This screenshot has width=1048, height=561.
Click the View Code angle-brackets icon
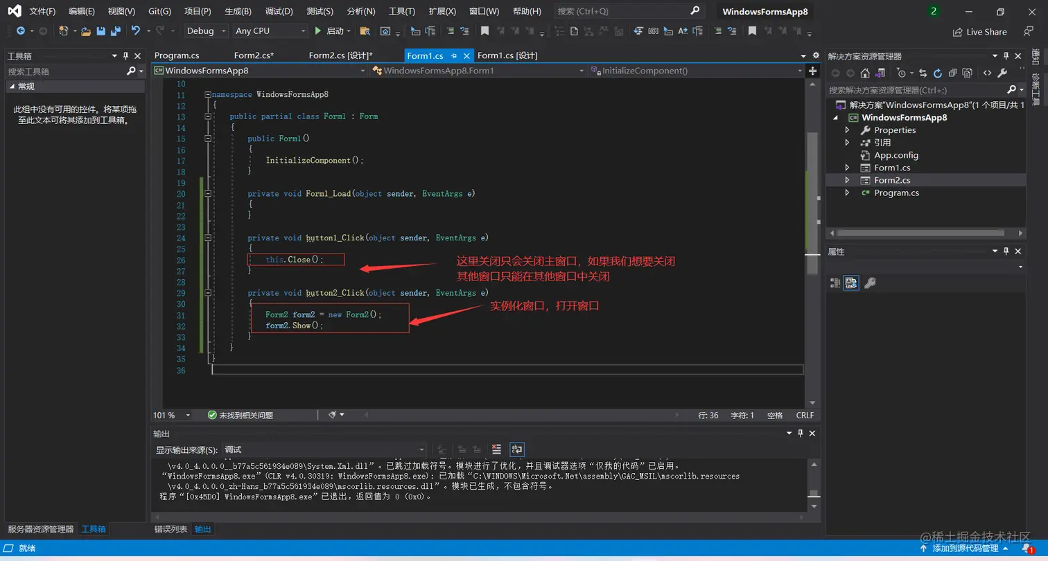(988, 73)
